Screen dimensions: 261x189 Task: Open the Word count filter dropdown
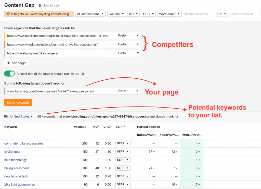pyautogui.click(x=169, y=14)
